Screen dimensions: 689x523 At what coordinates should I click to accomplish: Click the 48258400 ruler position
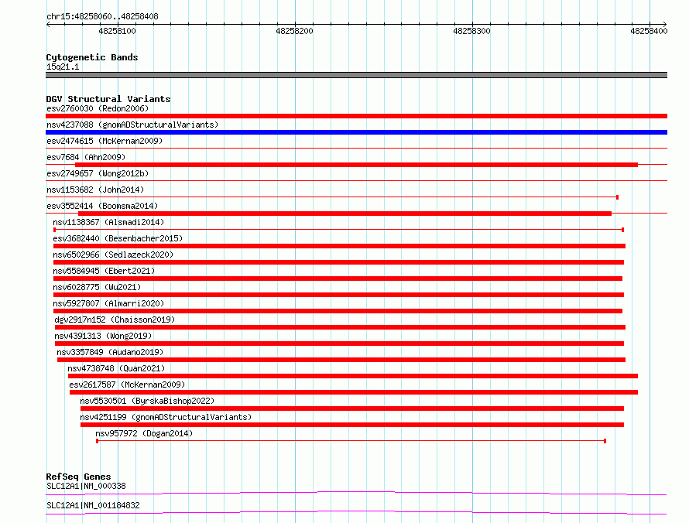pyautogui.click(x=649, y=31)
